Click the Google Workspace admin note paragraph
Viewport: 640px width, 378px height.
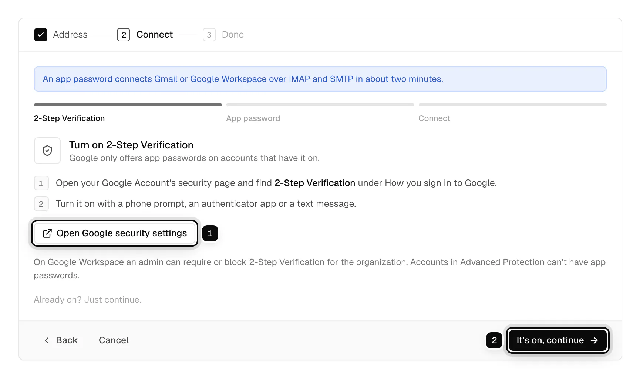pyautogui.click(x=320, y=269)
